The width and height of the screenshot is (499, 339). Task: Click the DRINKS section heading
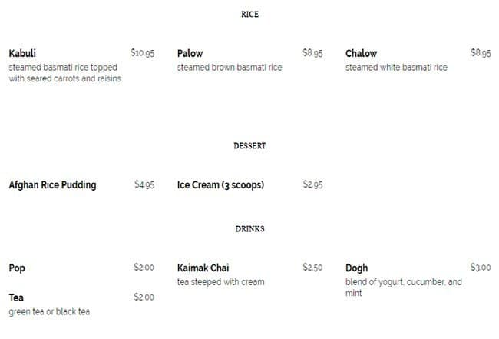pyautogui.click(x=249, y=229)
